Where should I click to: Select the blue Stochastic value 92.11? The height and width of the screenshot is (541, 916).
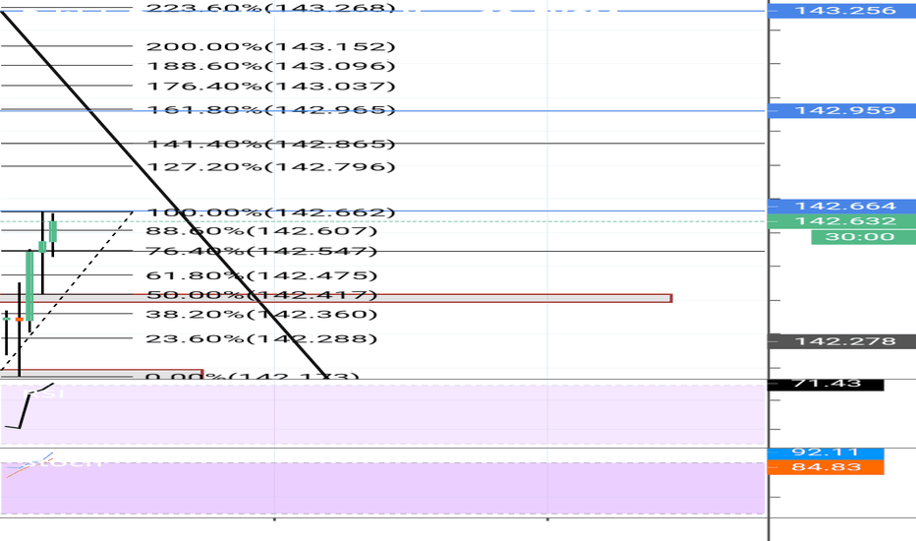[826, 452]
